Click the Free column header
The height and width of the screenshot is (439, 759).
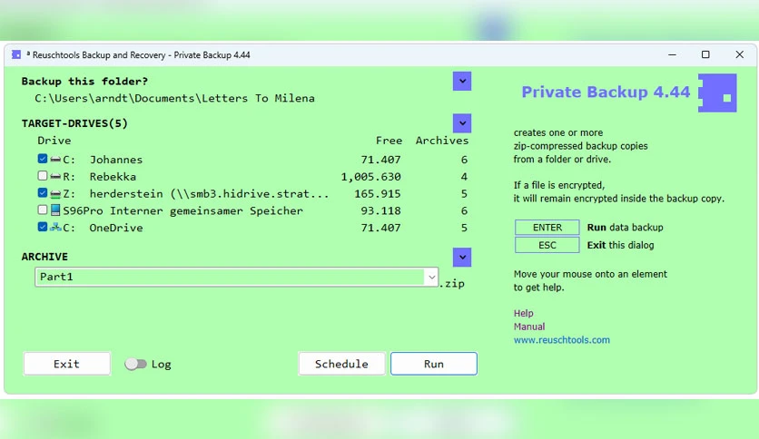click(x=389, y=141)
